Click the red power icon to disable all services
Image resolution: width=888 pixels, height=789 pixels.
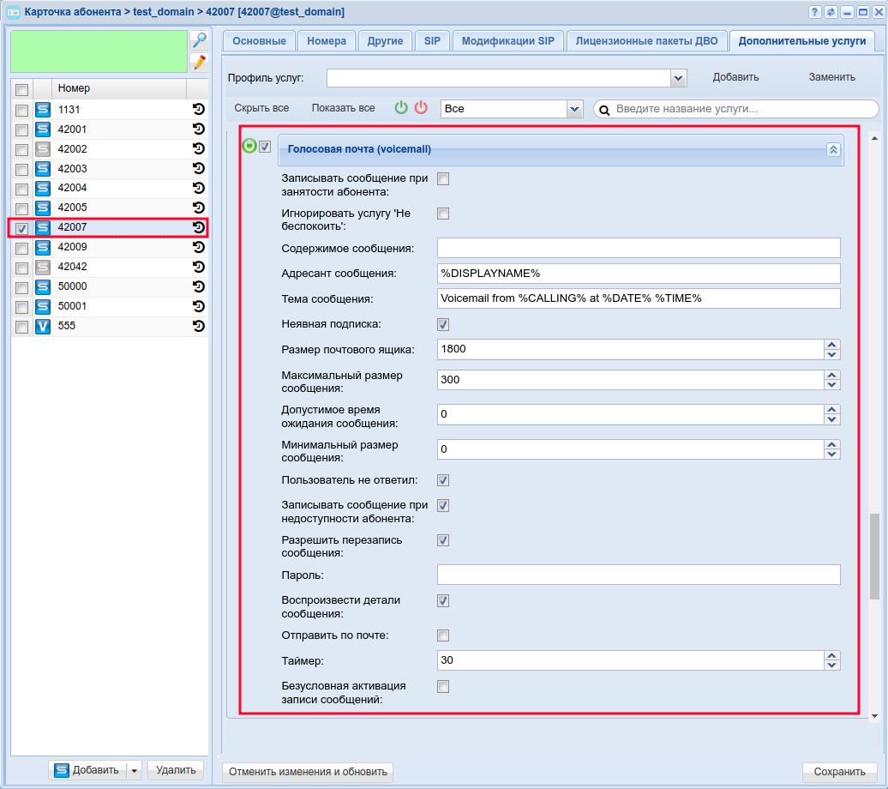pyautogui.click(x=421, y=108)
